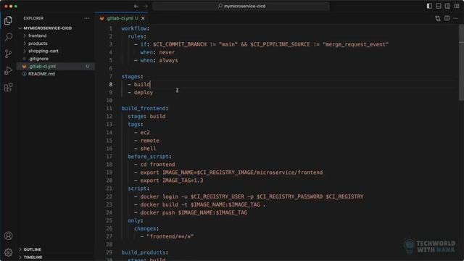Screen dimensions: 464x261
Task: Open the Search view in activity bar
Action: pos(8,37)
